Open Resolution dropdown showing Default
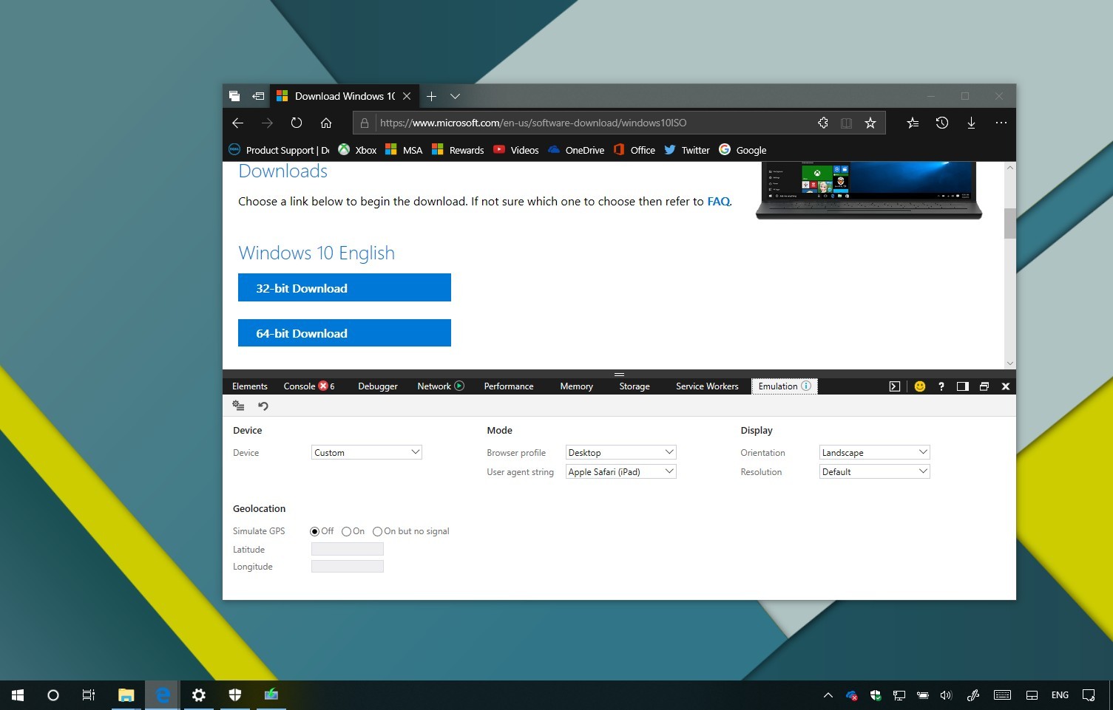 875,471
